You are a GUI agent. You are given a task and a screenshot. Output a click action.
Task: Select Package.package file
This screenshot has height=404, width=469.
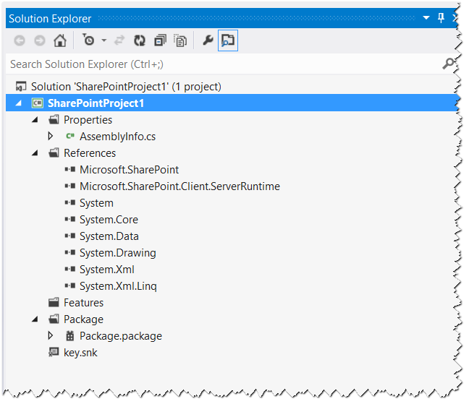[121, 336]
